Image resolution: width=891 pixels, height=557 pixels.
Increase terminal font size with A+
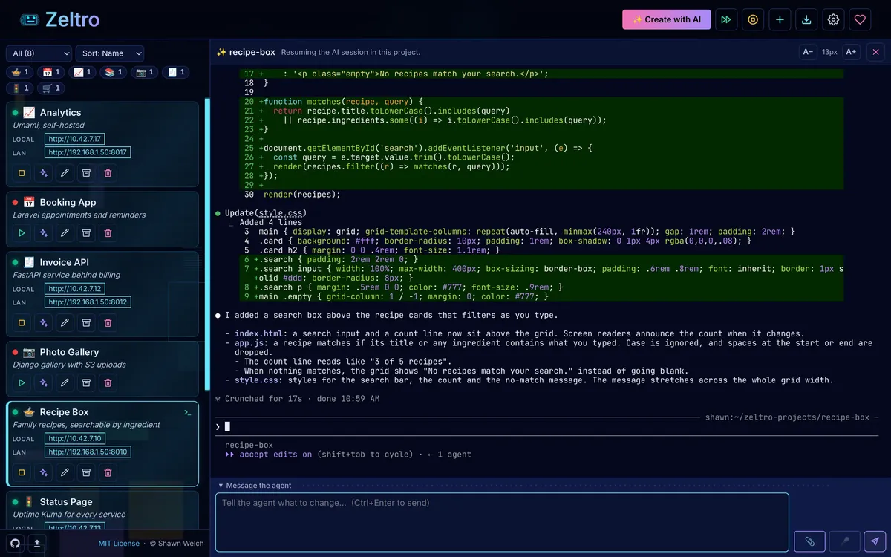(x=851, y=52)
